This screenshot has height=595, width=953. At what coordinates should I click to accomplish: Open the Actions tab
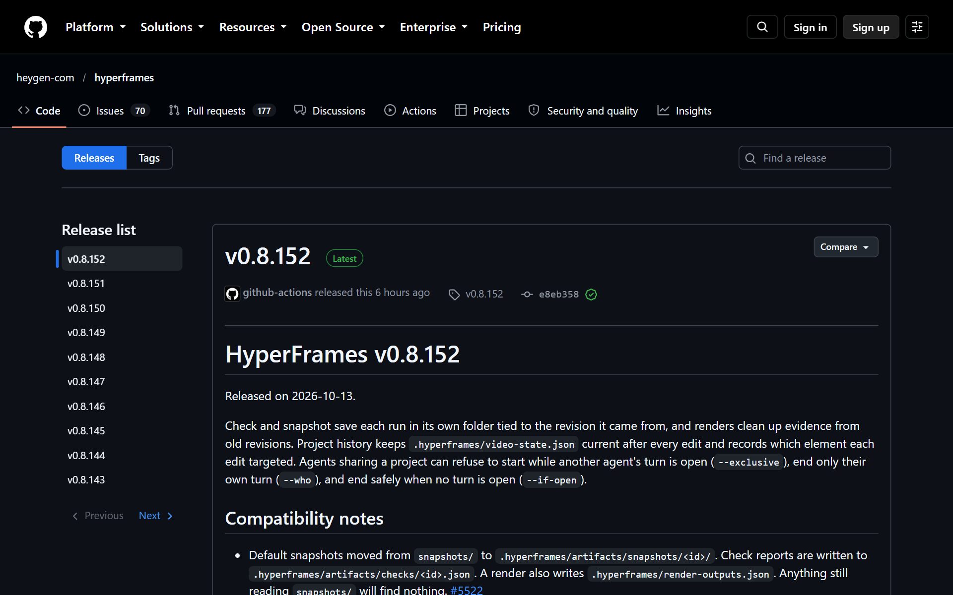coord(410,111)
